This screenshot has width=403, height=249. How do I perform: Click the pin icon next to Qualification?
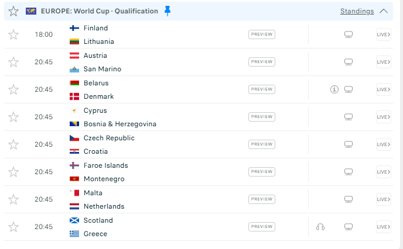(168, 11)
